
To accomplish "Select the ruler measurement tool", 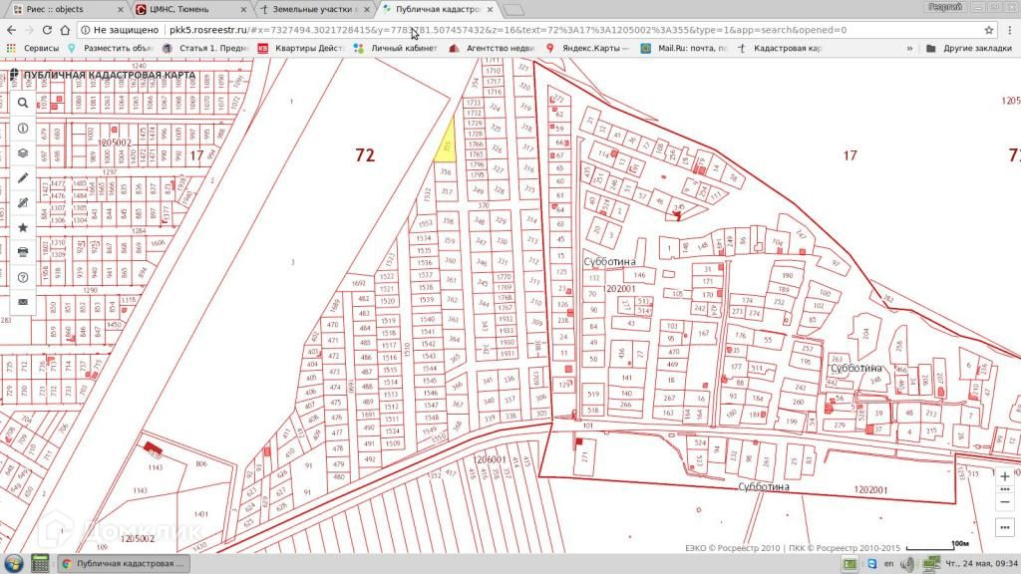I will point(22,203).
